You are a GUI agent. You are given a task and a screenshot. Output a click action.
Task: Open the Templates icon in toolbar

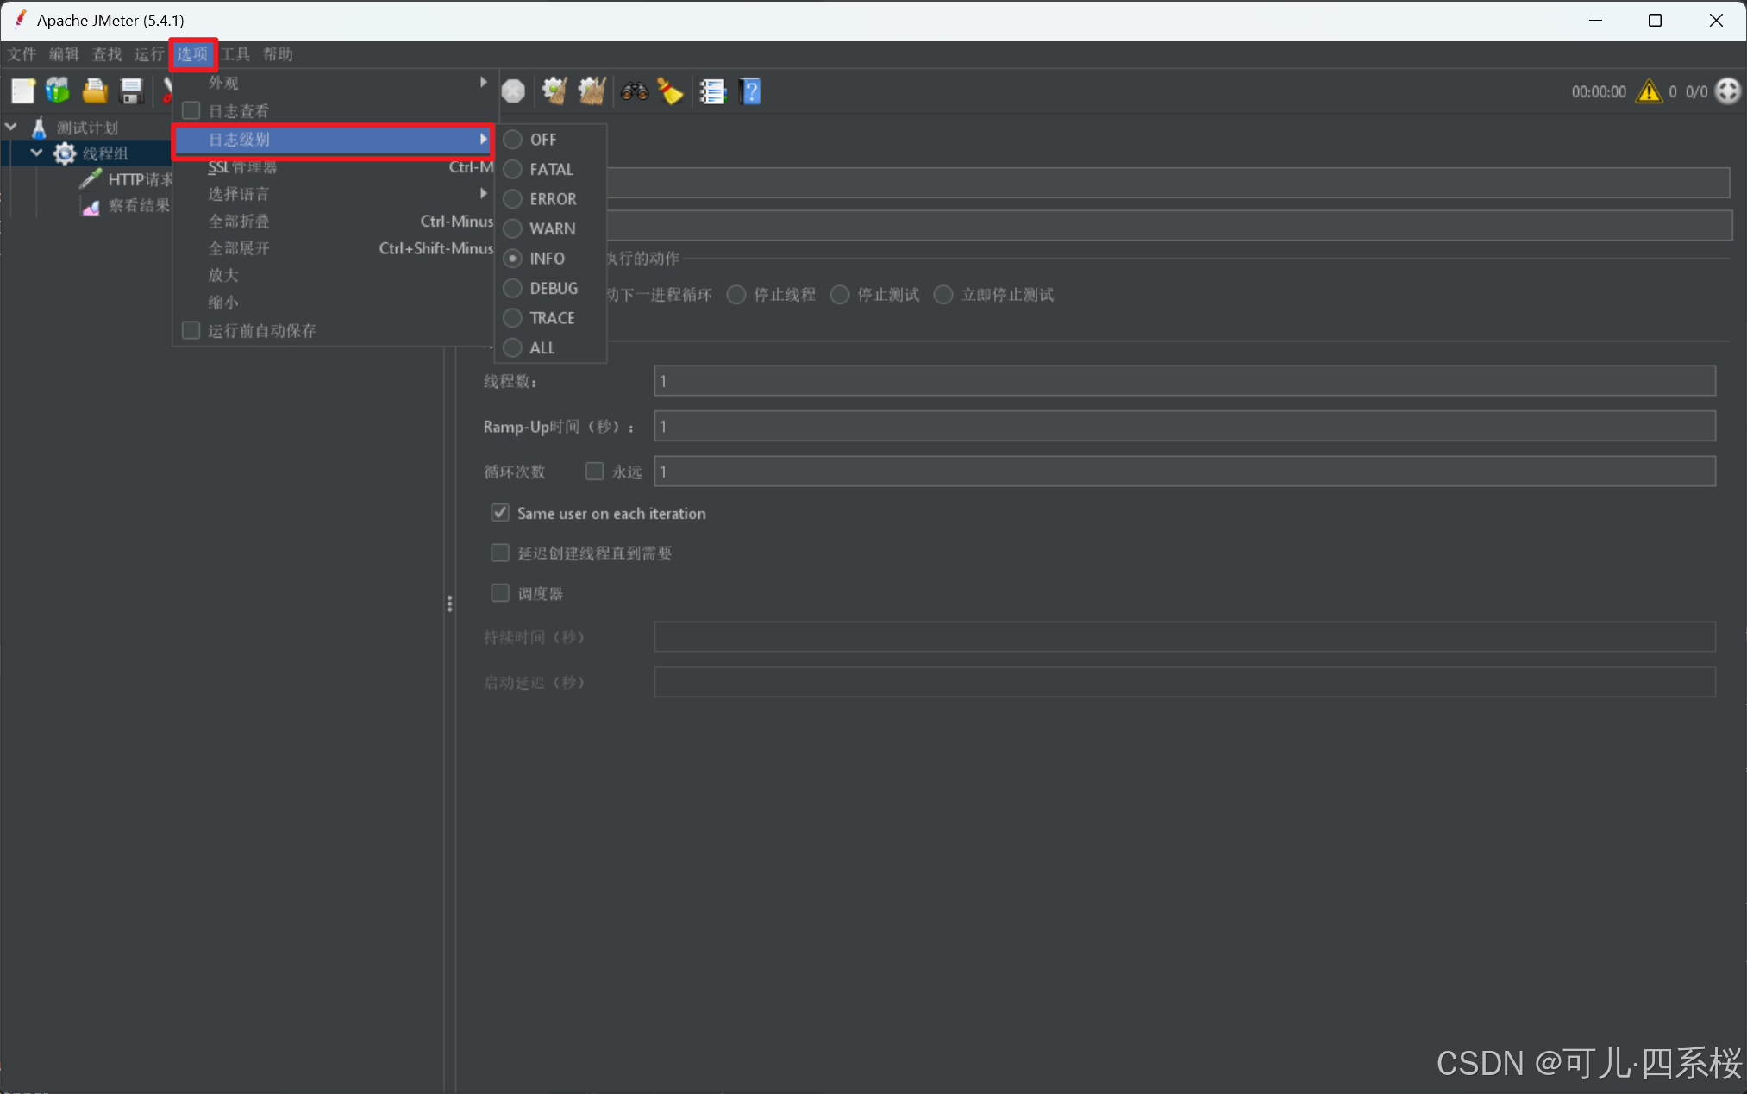(x=59, y=91)
